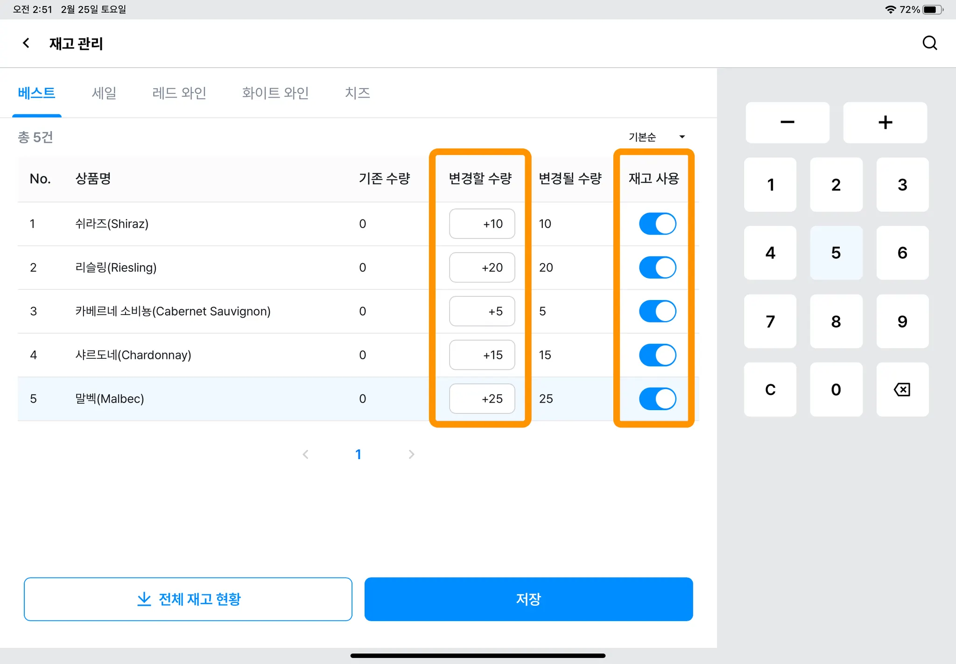Tap the back arrow next to 재고 관리
This screenshot has height=664, width=956.
26,43
